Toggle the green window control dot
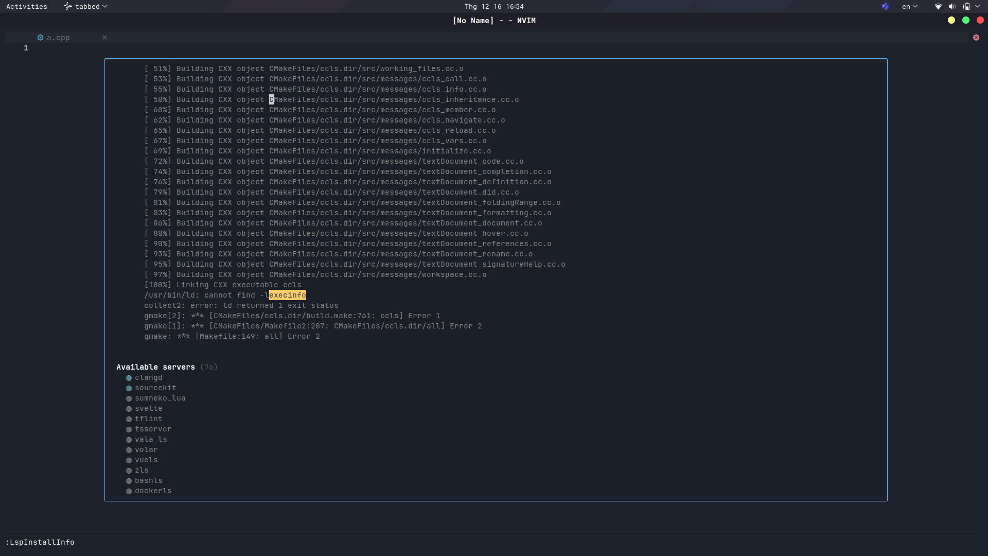The image size is (988, 556). tap(966, 20)
